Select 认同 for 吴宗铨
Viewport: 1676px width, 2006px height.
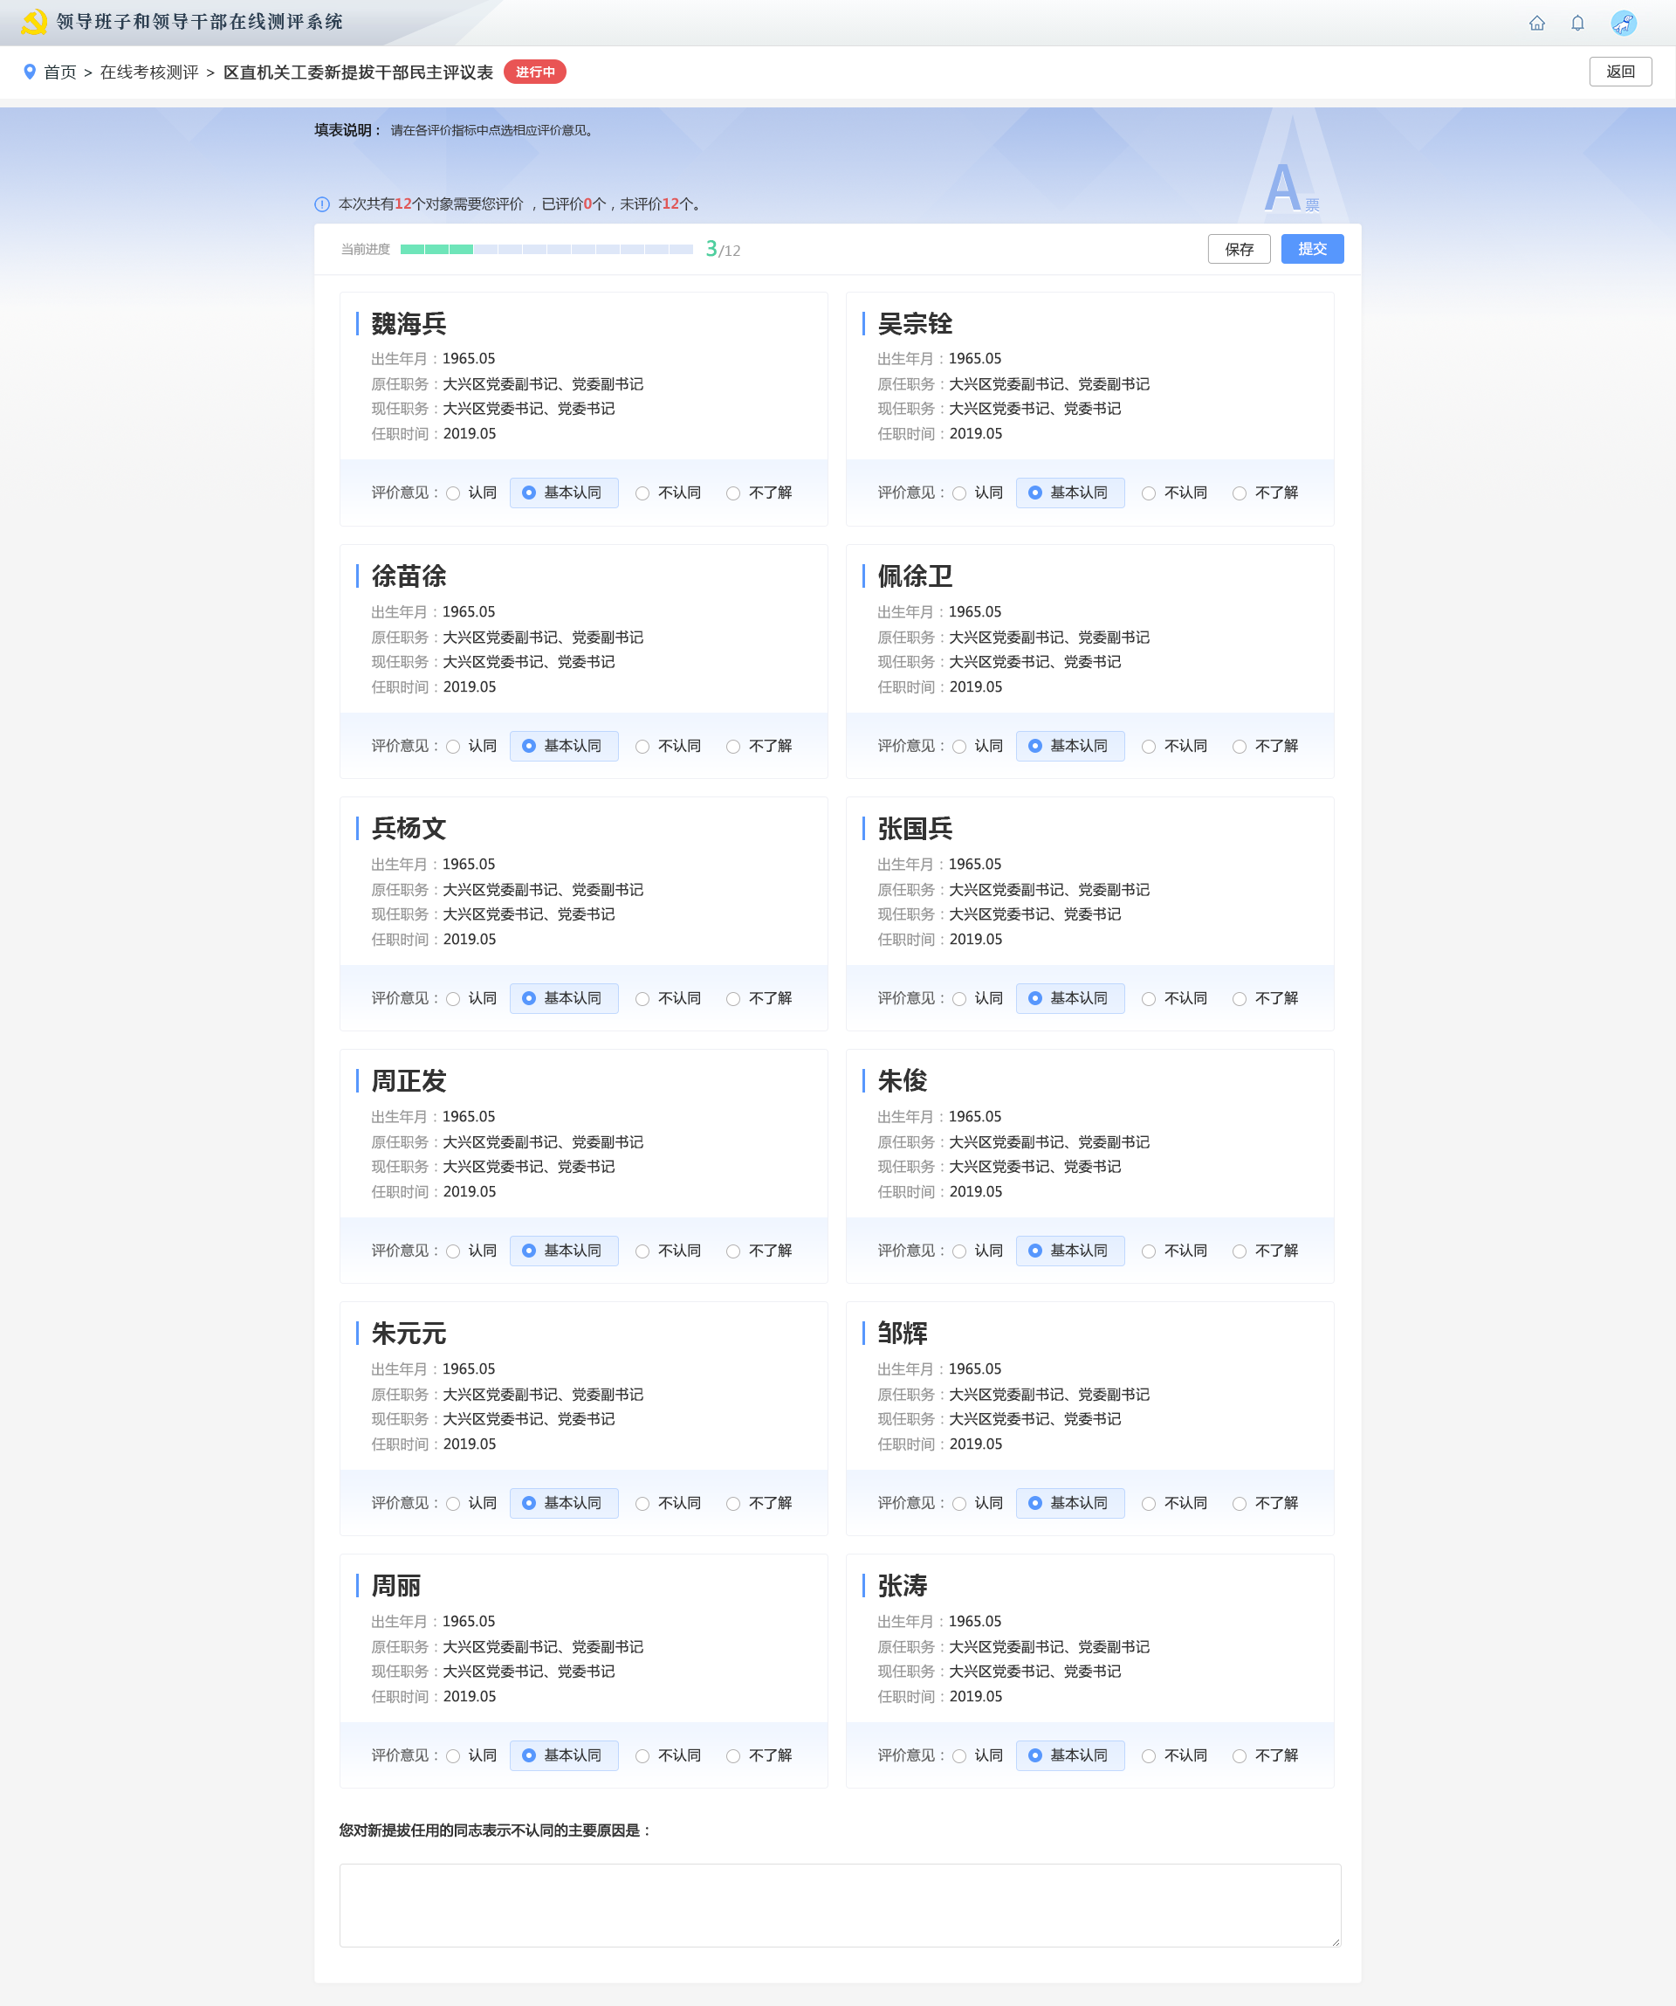pos(978,493)
